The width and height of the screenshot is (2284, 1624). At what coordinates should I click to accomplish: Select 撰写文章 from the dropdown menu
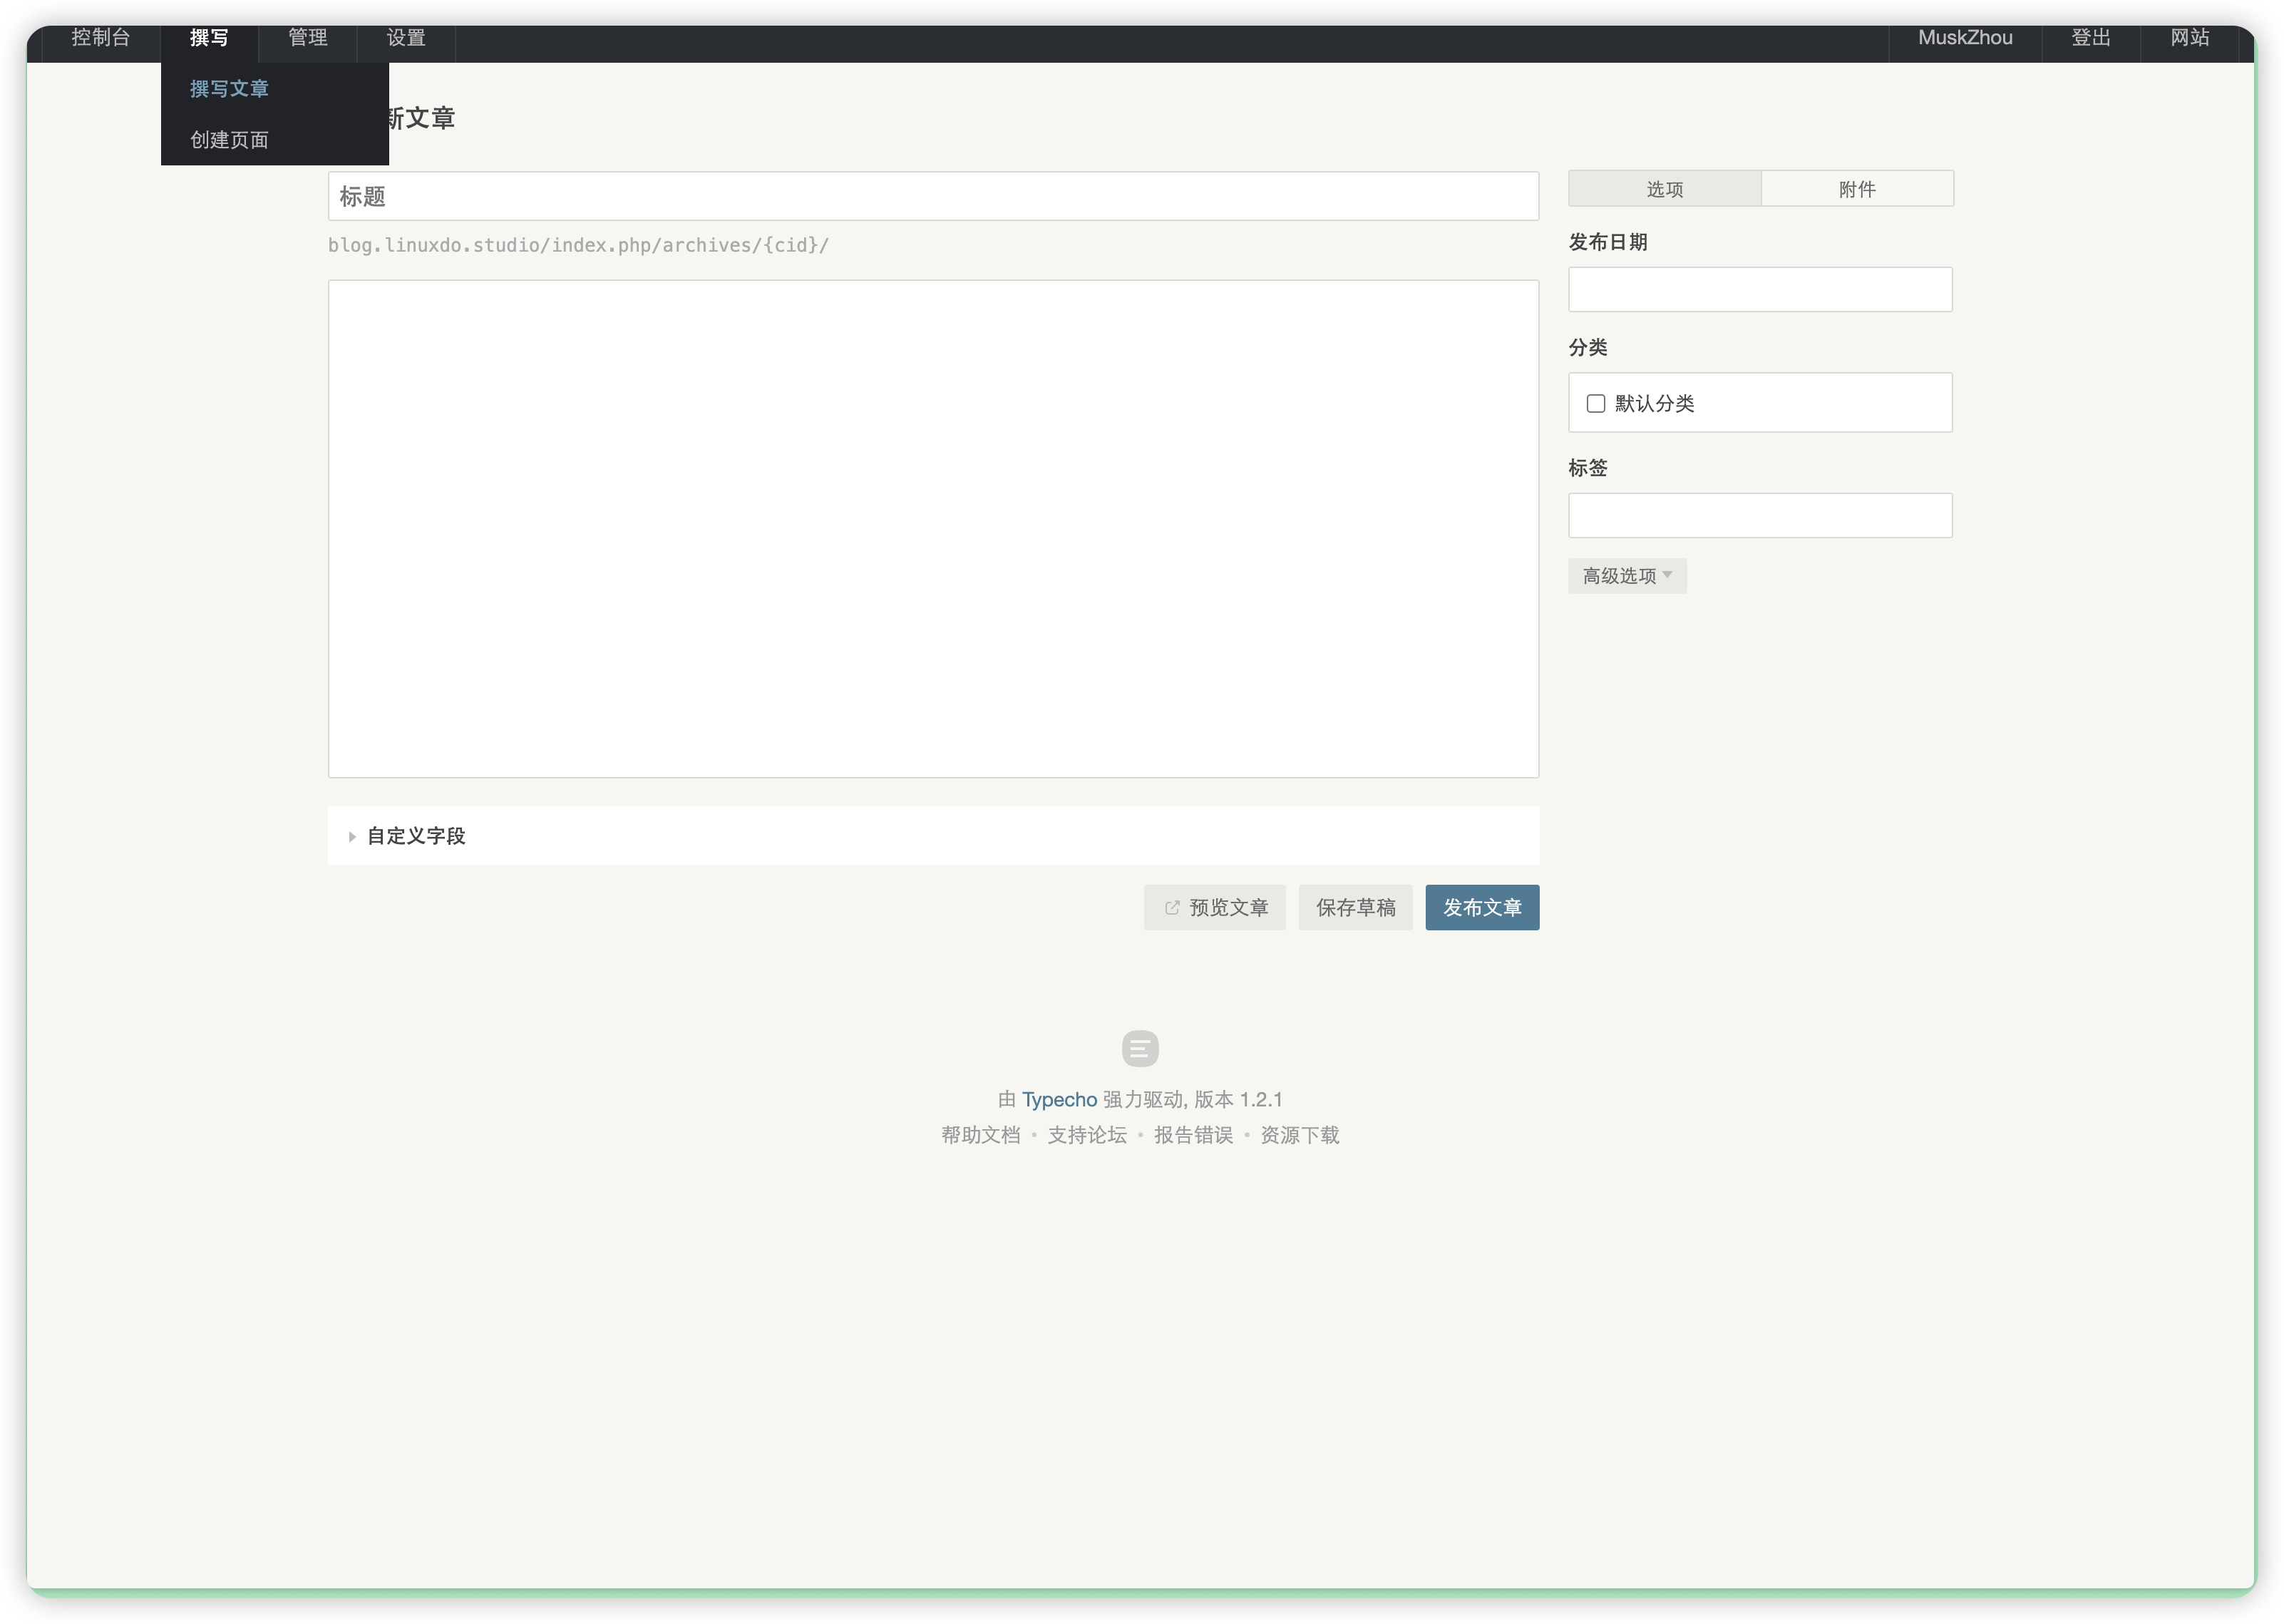[x=230, y=89]
